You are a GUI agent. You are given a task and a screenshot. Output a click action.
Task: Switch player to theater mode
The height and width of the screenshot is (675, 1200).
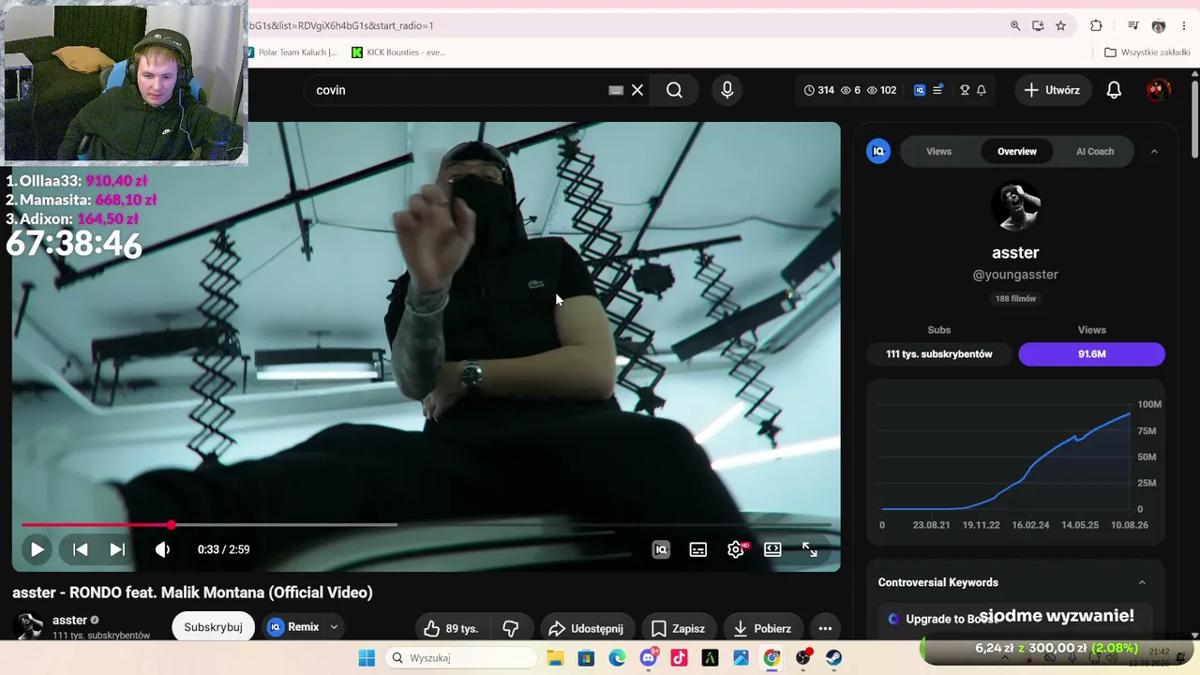click(772, 549)
